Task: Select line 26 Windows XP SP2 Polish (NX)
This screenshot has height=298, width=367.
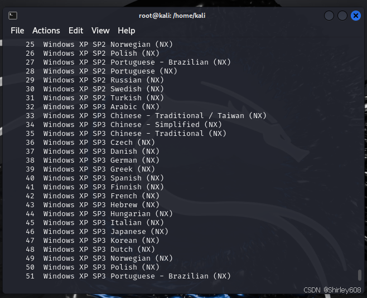Action: [x=93, y=53]
